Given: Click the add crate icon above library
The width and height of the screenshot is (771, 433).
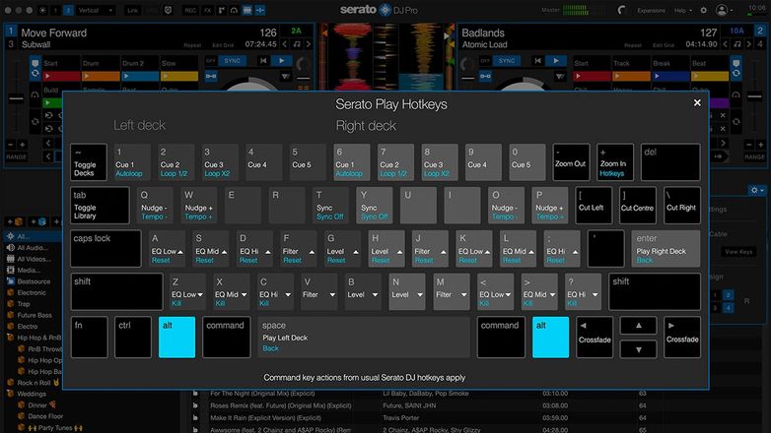Looking at the screenshot, I should coord(15,221).
